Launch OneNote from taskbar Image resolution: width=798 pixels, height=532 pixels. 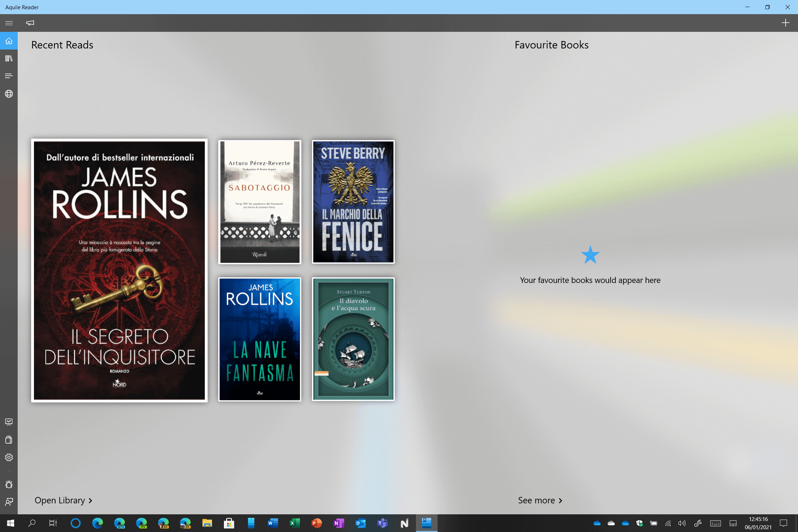(339, 523)
